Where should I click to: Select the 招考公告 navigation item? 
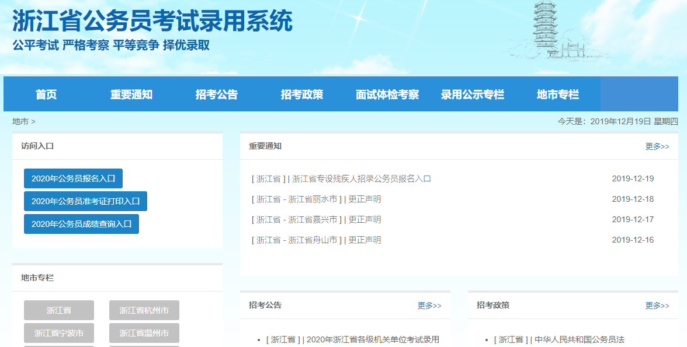(217, 94)
